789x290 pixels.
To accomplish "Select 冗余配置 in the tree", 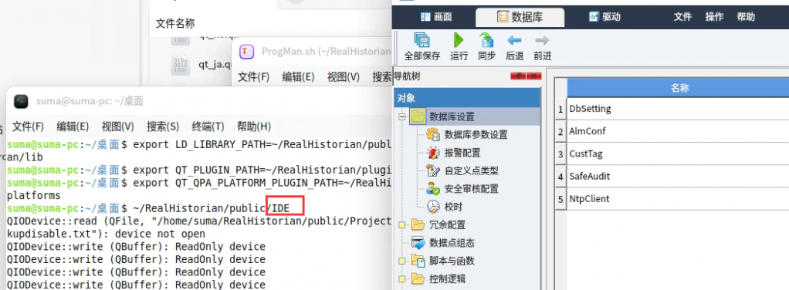I will pos(447,224).
